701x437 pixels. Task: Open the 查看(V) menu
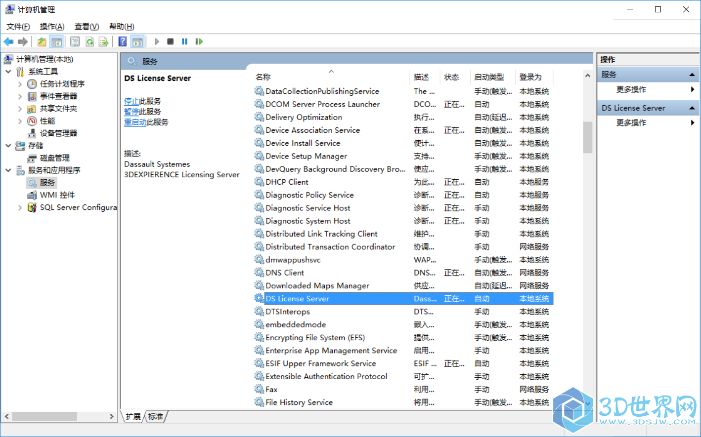87,27
